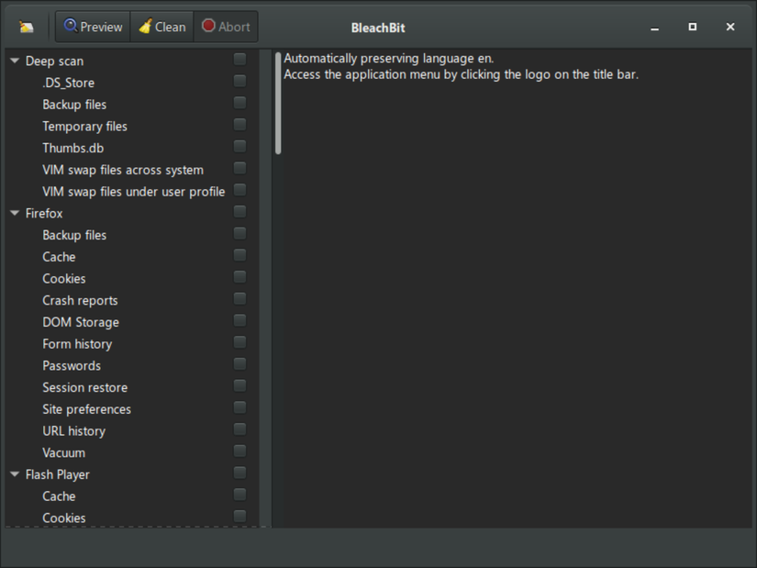The height and width of the screenshot is (568, 757).
Task: Click the red Abort button
Action: click(226, 27)
